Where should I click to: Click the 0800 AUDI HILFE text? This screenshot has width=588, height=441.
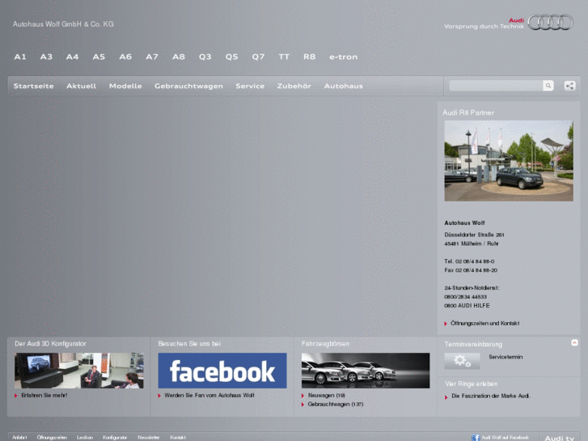tap(467, 306)
